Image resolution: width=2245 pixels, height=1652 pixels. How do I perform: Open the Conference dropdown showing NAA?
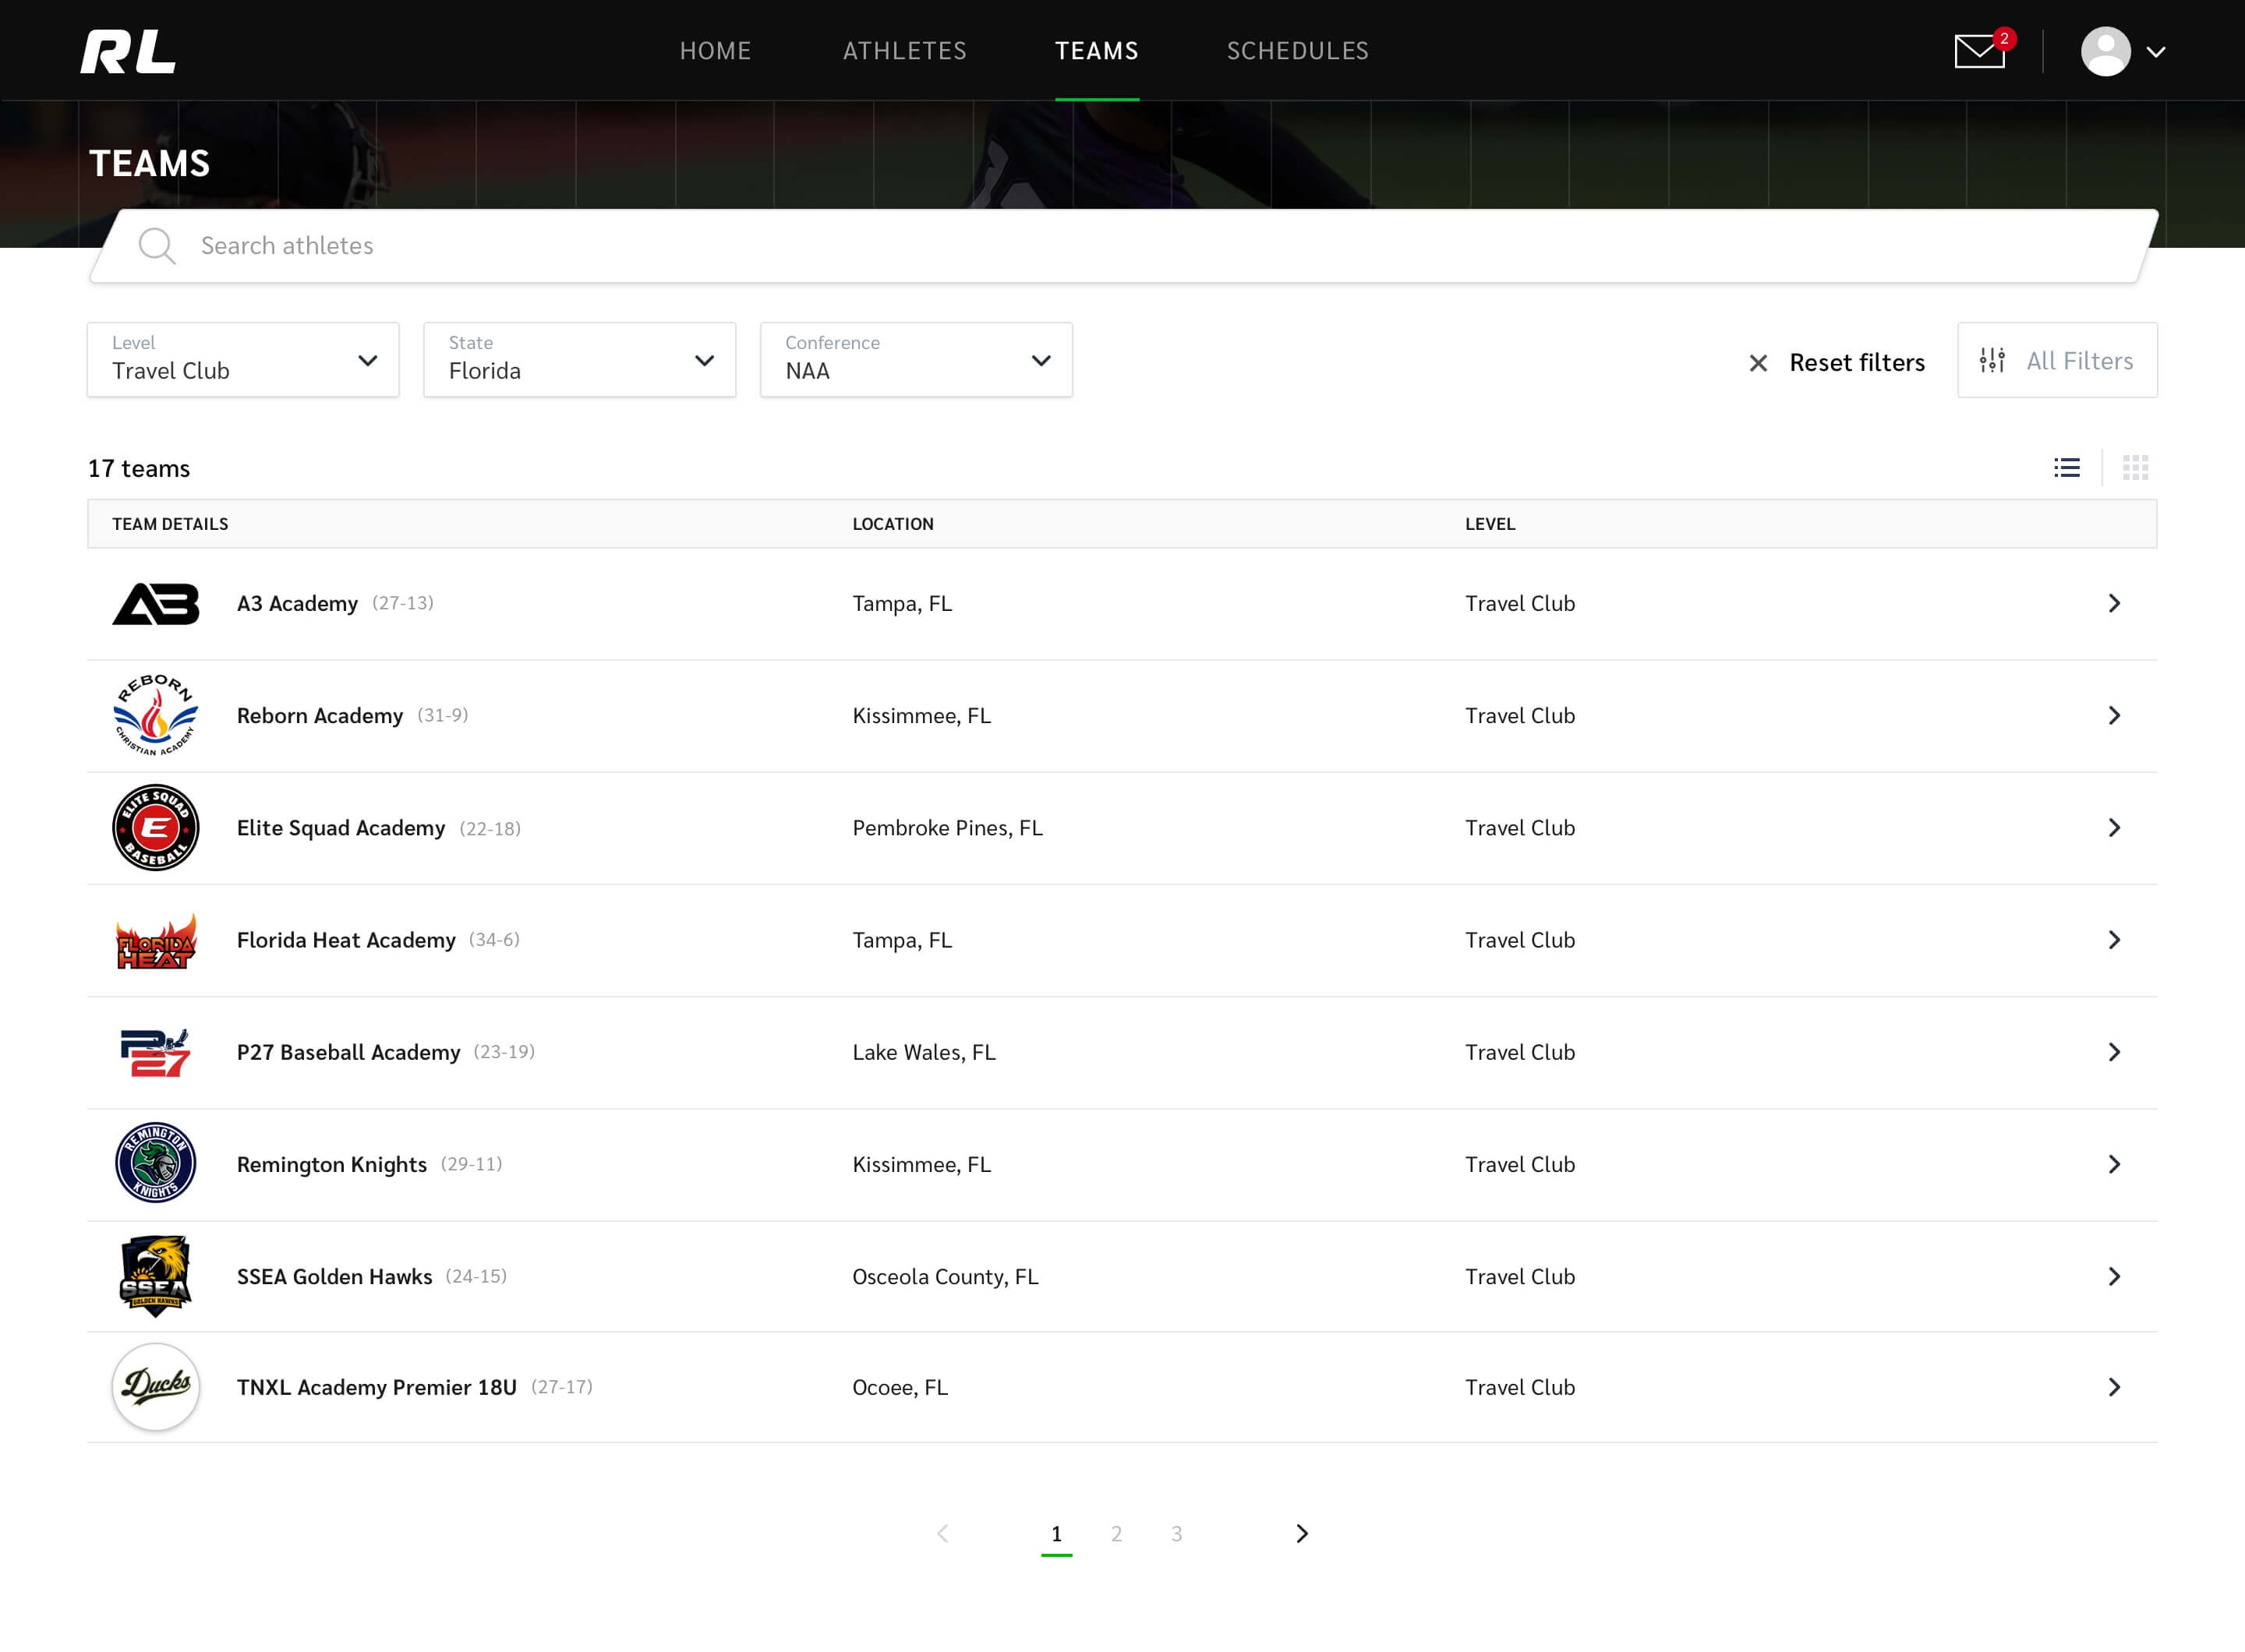tap(914, 360)
